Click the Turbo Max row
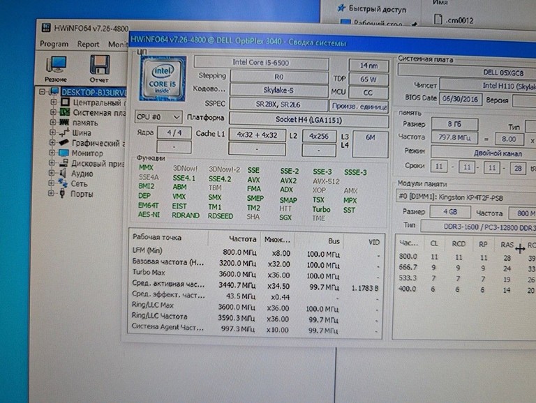The height and width of the screenshot is (403, 536). tap(255, 274)
